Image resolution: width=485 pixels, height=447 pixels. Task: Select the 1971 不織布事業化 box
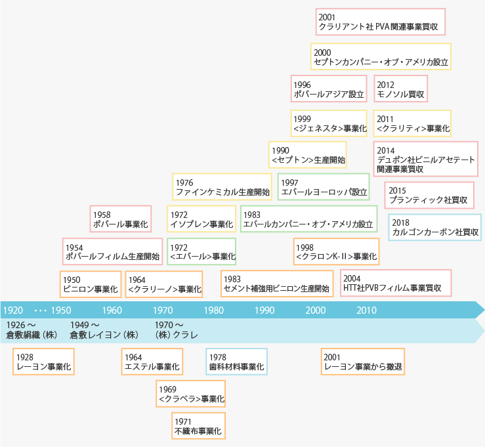click(x=199, y=426)
